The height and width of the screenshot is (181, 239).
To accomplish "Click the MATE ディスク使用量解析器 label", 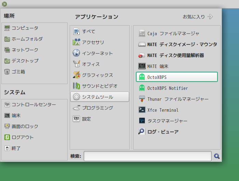I will coord(175,55).
